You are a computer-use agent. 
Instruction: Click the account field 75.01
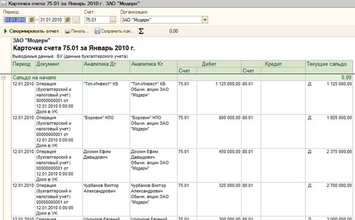(x=97, y=20)
